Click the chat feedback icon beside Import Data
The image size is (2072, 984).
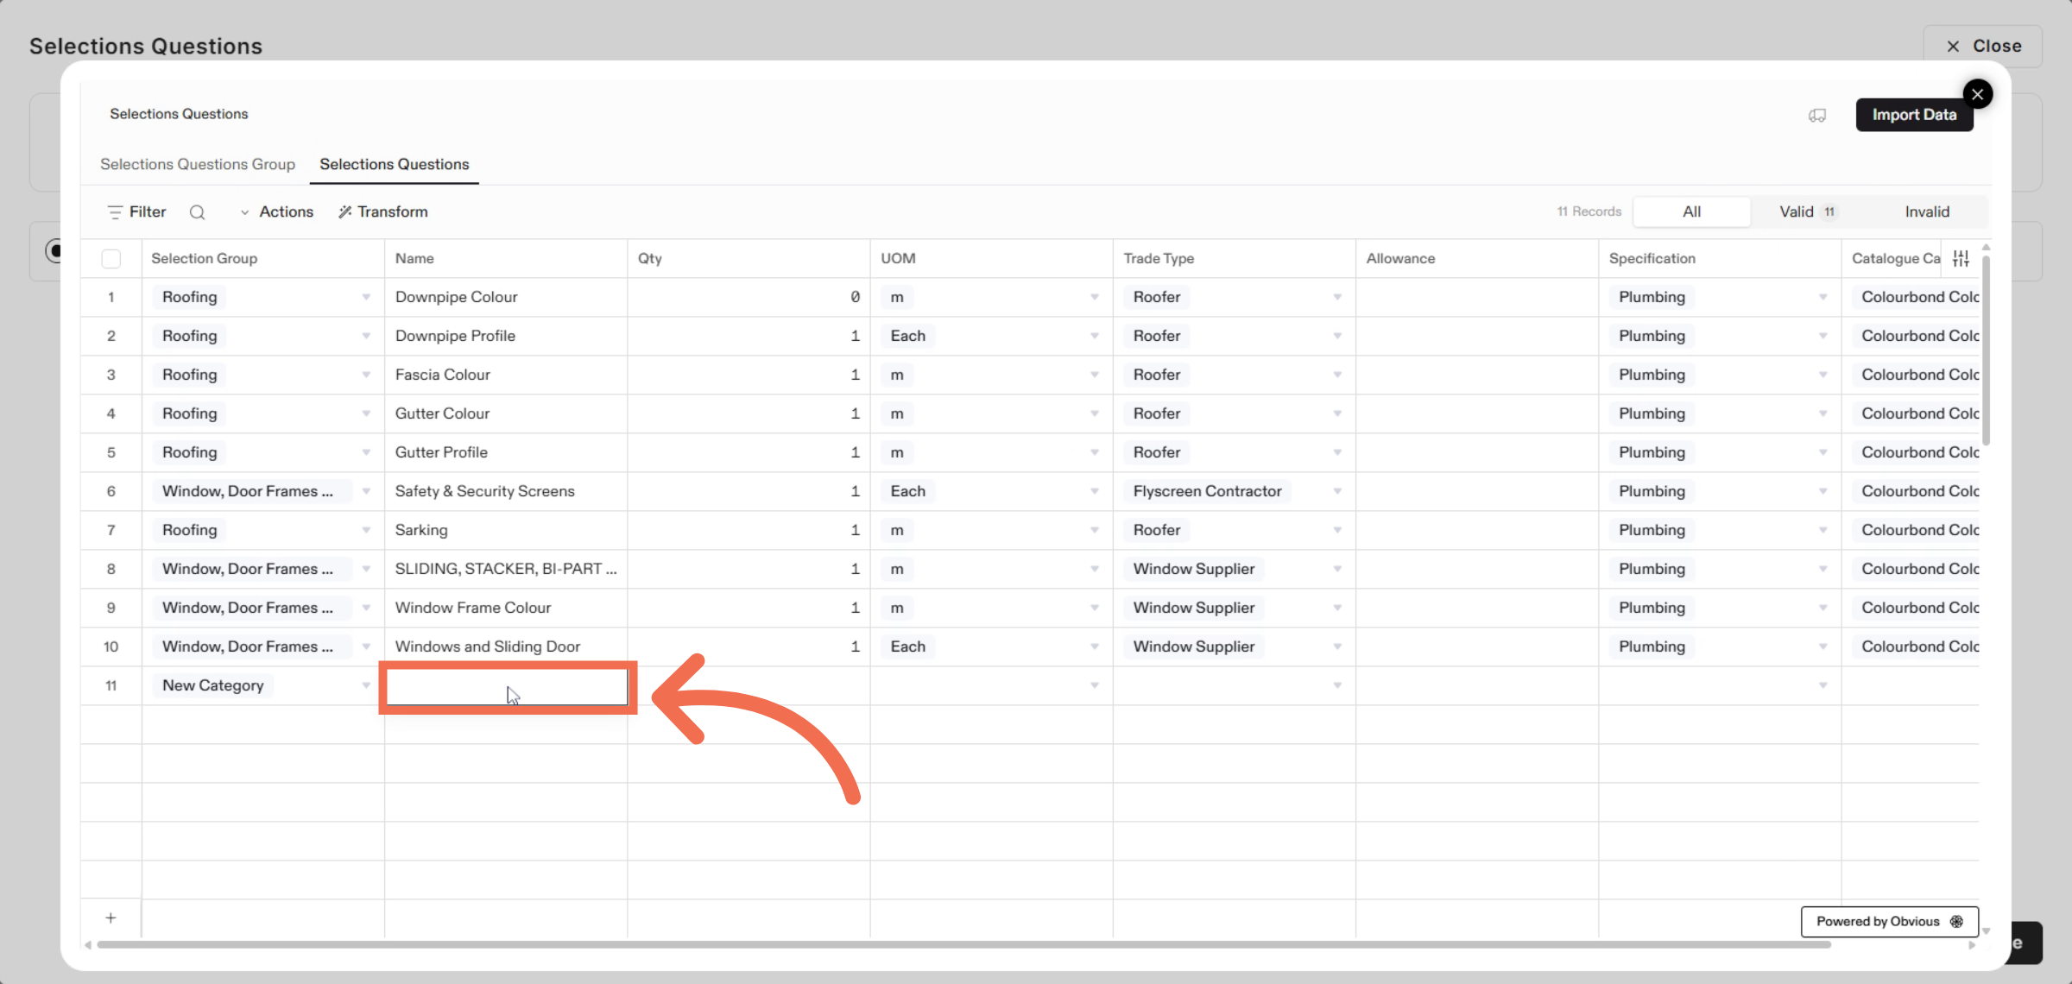(1817, 116)
